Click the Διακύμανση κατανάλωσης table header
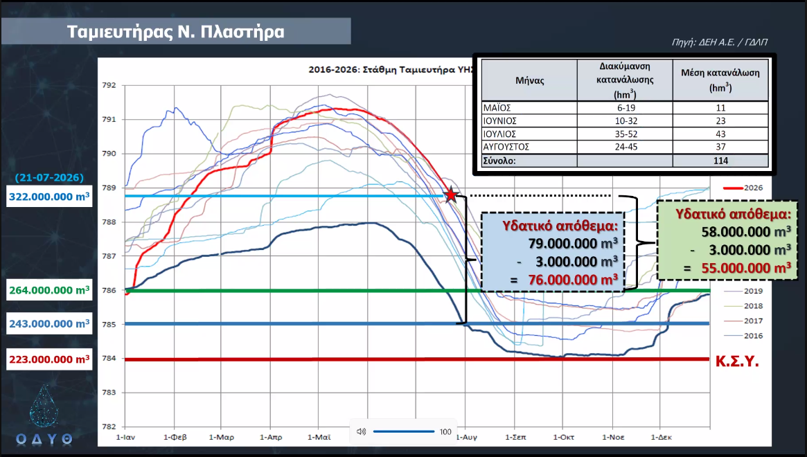Viewport: 807px width, 457px height. [625, 80]
